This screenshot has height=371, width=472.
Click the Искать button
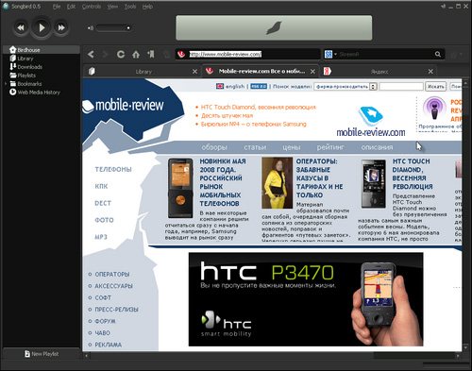(436, 86)
